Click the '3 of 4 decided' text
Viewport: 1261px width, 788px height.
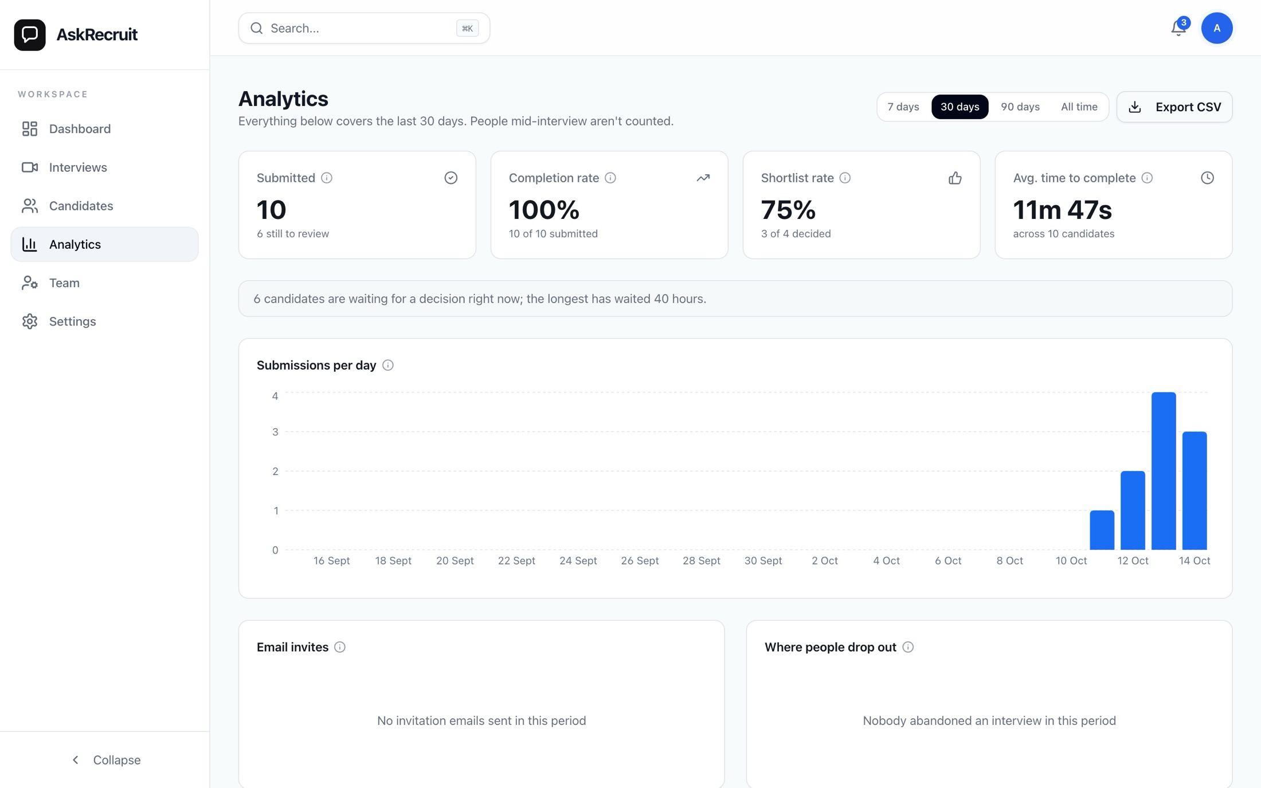(796, 234)
